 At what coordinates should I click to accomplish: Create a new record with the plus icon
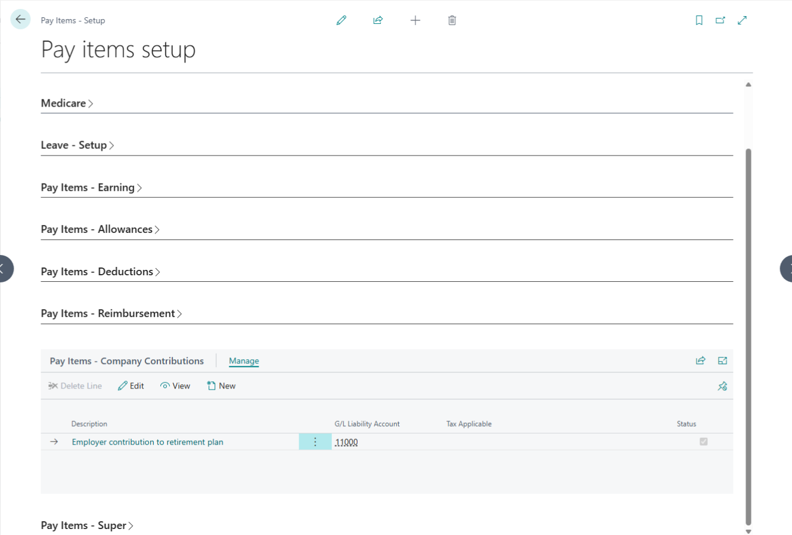coord(415,20)
